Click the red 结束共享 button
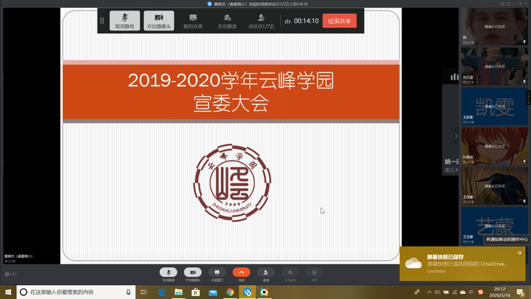The image size is (531, 299). tap(339, 21)
